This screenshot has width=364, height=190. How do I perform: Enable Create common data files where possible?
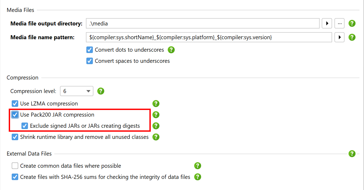15,166
